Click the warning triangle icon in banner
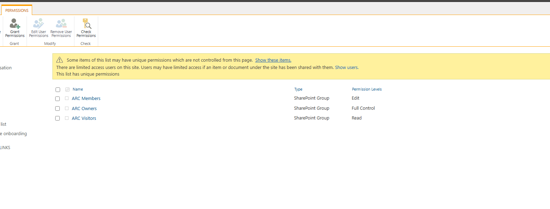The height and width of the screenshot is (209, 550). tap(60, 60)
